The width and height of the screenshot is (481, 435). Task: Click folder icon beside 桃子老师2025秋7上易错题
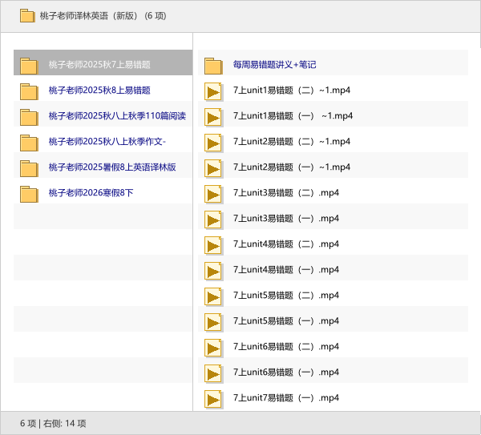(29, 65)
